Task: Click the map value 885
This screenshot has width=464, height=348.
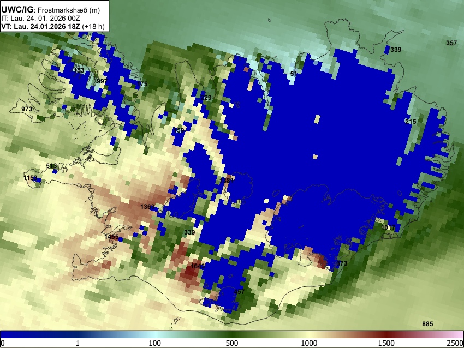Action: 427,324
